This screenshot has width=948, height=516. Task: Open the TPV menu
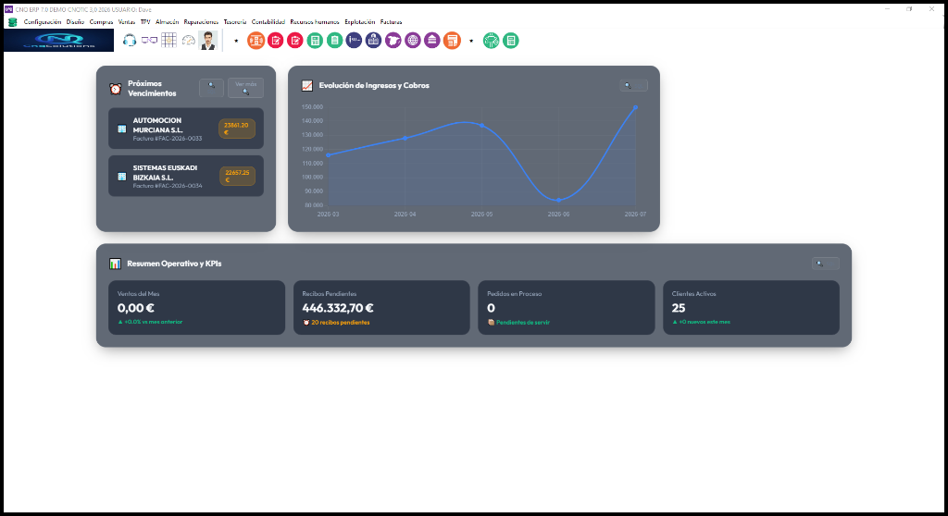pyautogui.click(x=145, y=22)
